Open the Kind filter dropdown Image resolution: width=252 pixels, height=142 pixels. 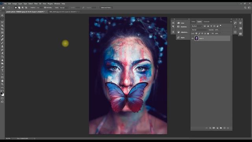(x=197, y=26)
